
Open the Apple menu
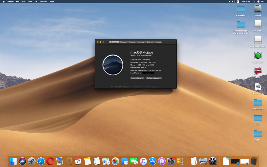4,2
